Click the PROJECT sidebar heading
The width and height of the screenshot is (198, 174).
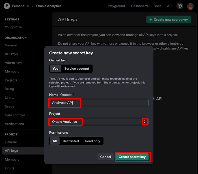(11, 134)
